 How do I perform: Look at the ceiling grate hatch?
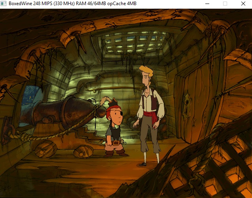click(x=135, y=43)
